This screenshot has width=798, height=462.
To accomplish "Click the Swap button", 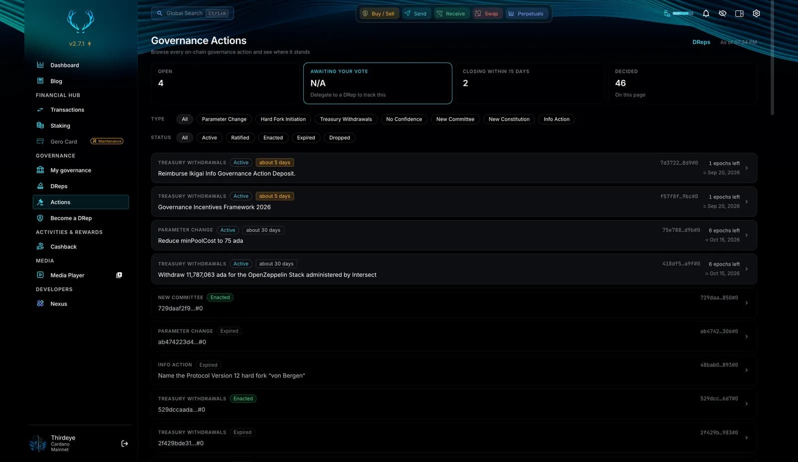I will pos(486,13).
